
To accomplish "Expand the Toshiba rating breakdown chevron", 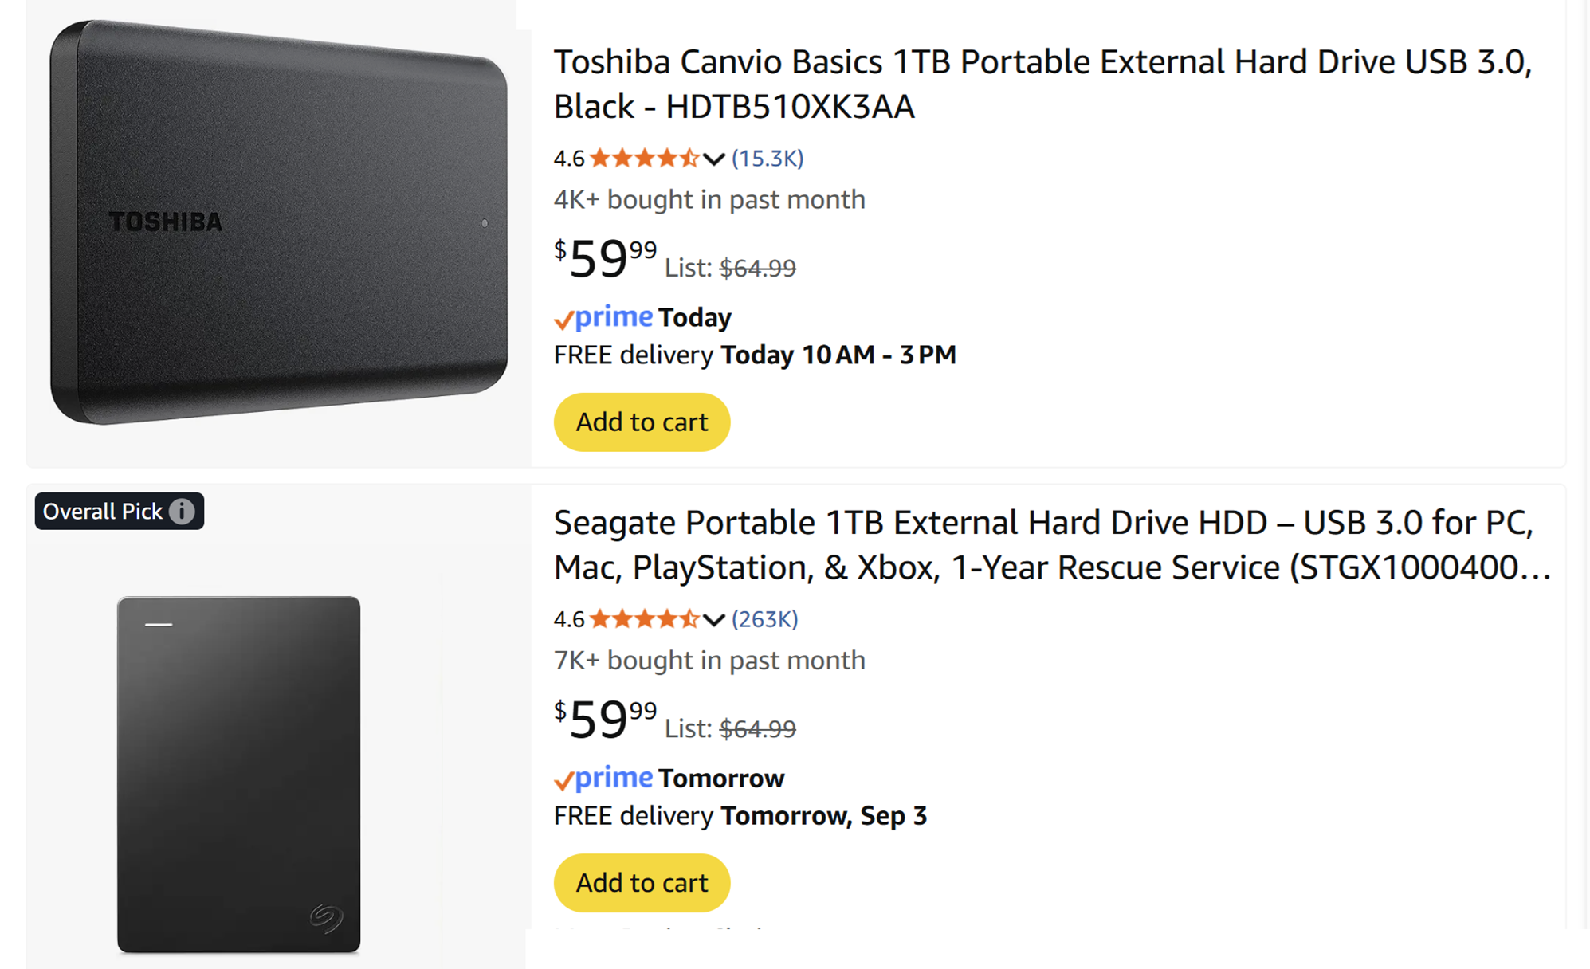I will coord(714,159).
